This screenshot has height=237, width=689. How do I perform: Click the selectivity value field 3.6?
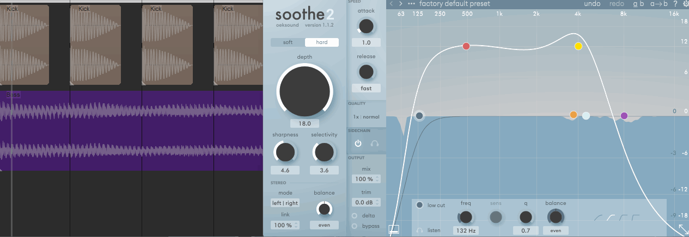324,170
